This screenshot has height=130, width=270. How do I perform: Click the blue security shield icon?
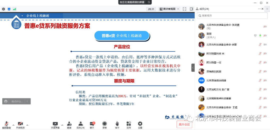[9, 9]
